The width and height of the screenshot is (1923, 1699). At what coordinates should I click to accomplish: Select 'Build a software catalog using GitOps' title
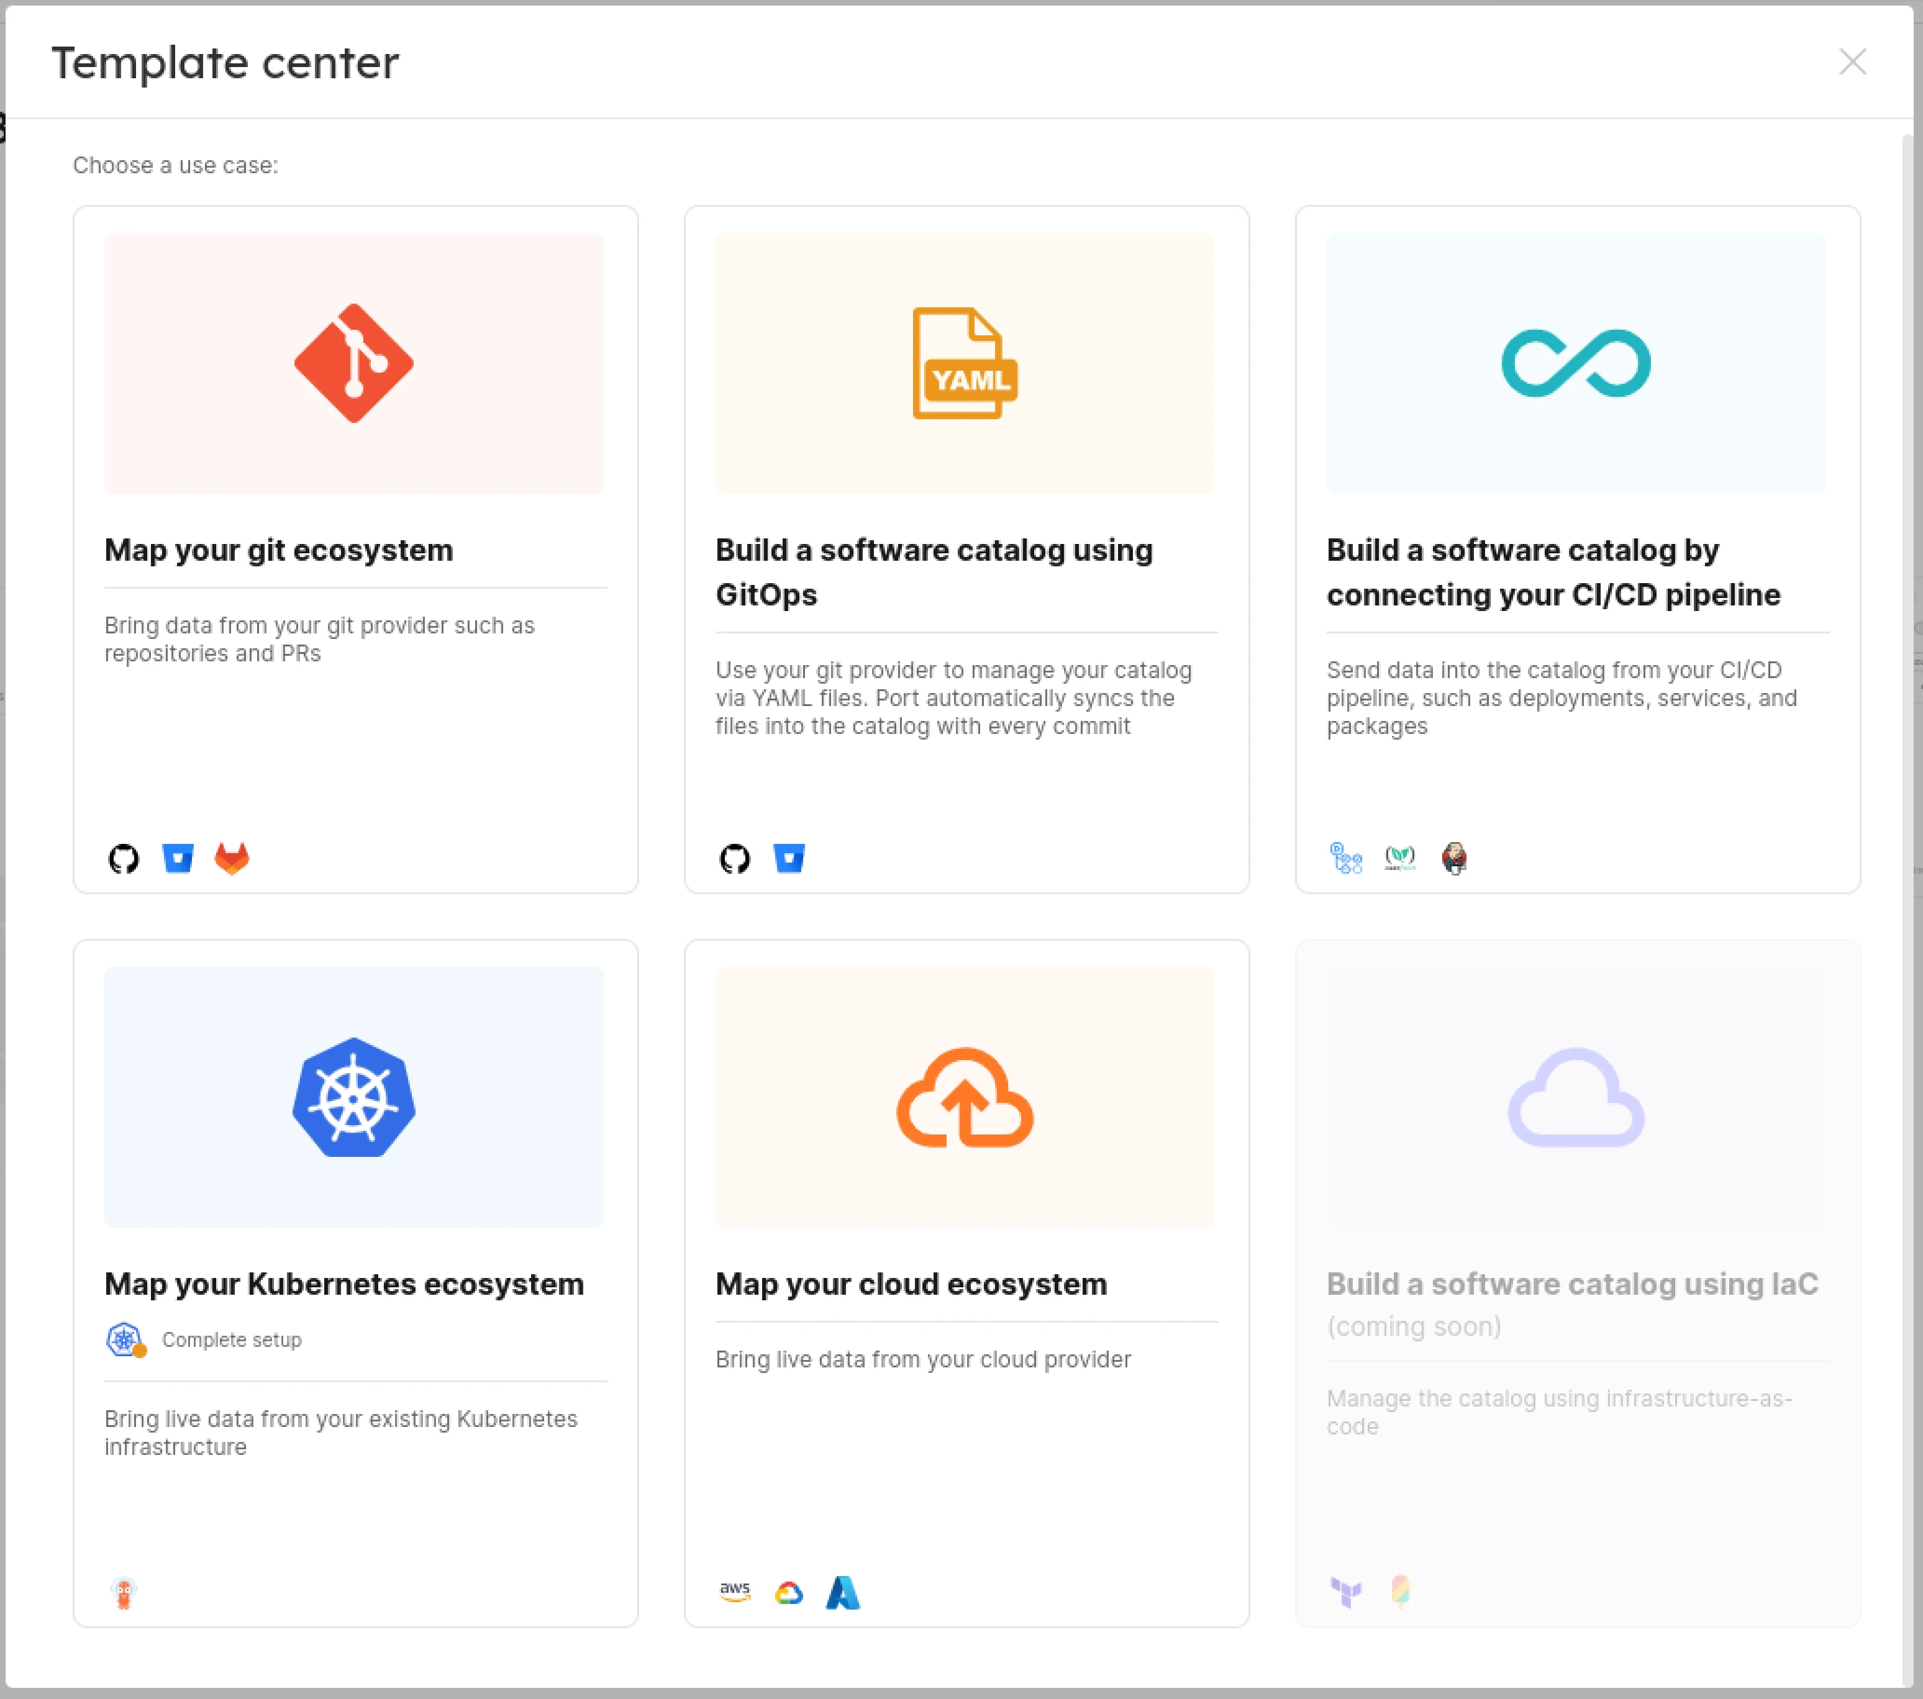(934, 572)
